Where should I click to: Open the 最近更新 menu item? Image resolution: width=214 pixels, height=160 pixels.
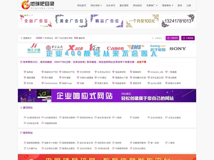coord(124,5)
